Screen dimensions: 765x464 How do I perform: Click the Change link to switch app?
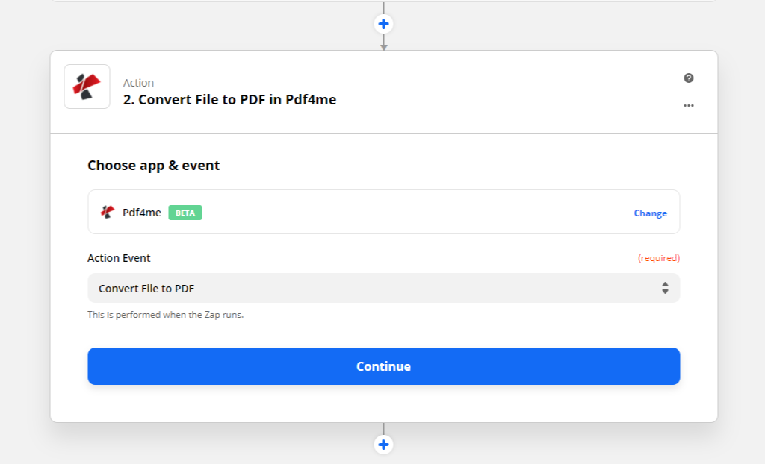tap(650, 213)
